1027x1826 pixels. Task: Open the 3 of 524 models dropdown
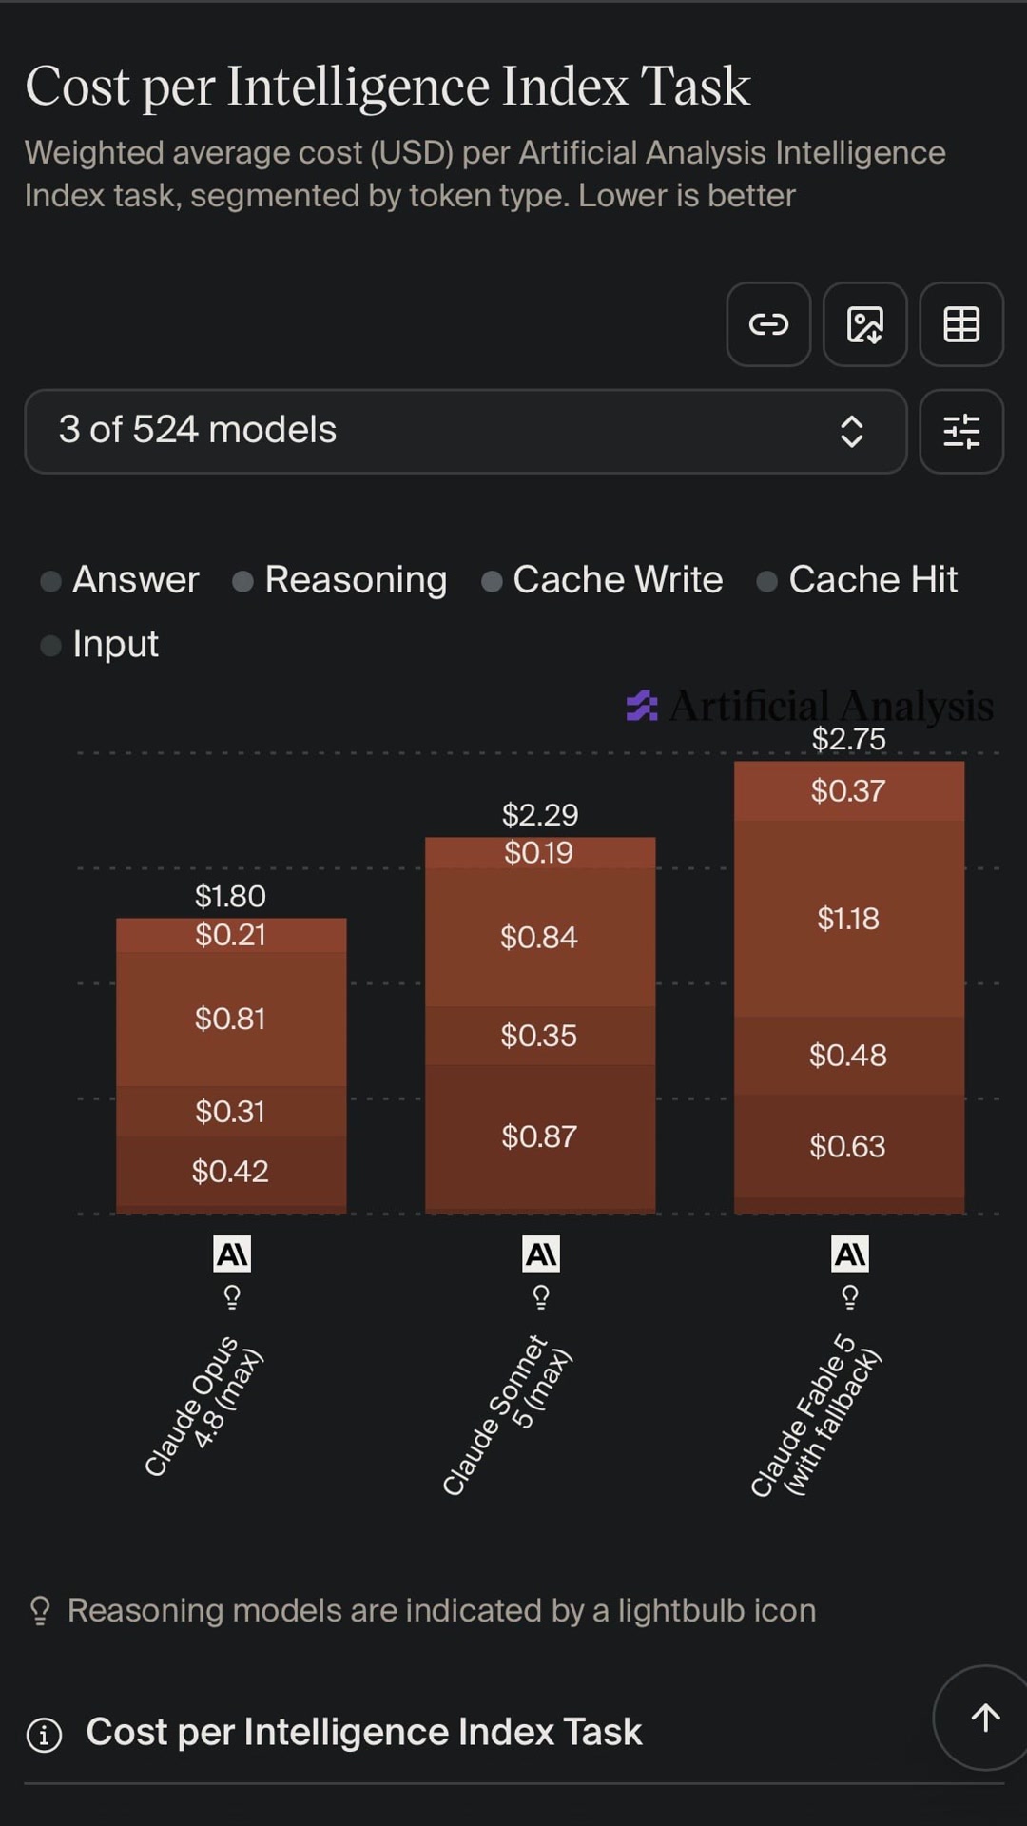466,431
